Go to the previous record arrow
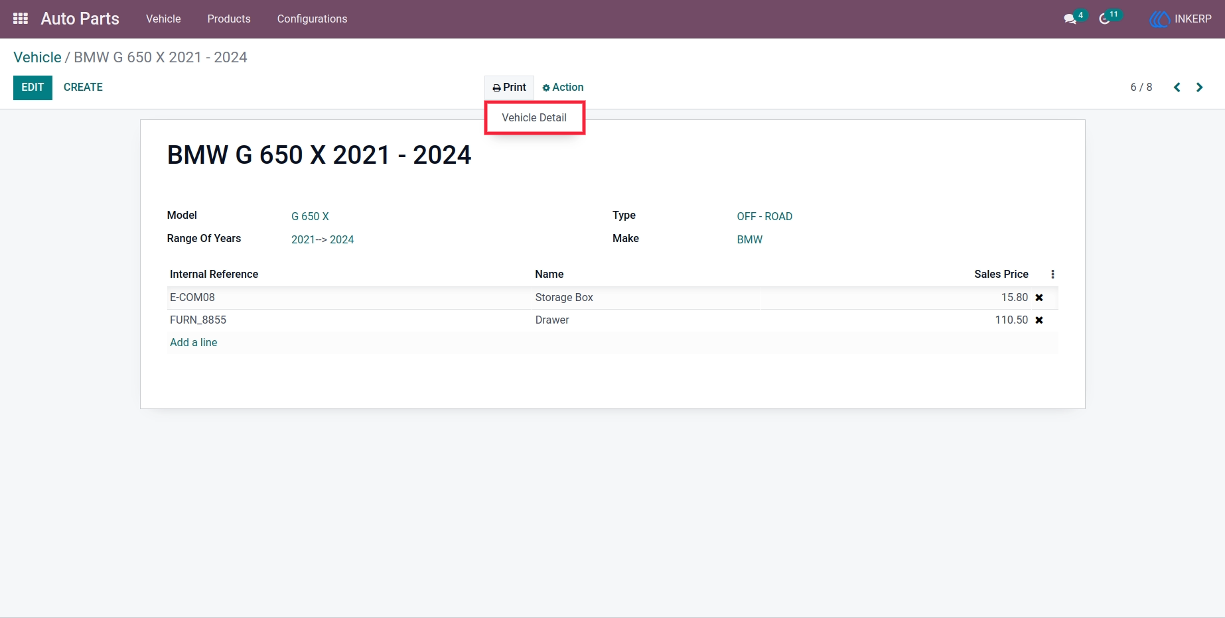 [x=1177, y=88]
